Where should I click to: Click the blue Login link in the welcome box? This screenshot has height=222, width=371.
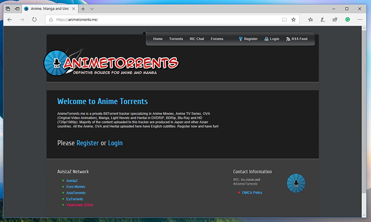115,143
